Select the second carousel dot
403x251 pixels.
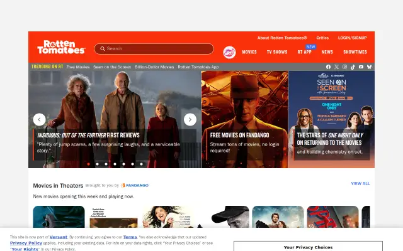(x=97, y=164)
